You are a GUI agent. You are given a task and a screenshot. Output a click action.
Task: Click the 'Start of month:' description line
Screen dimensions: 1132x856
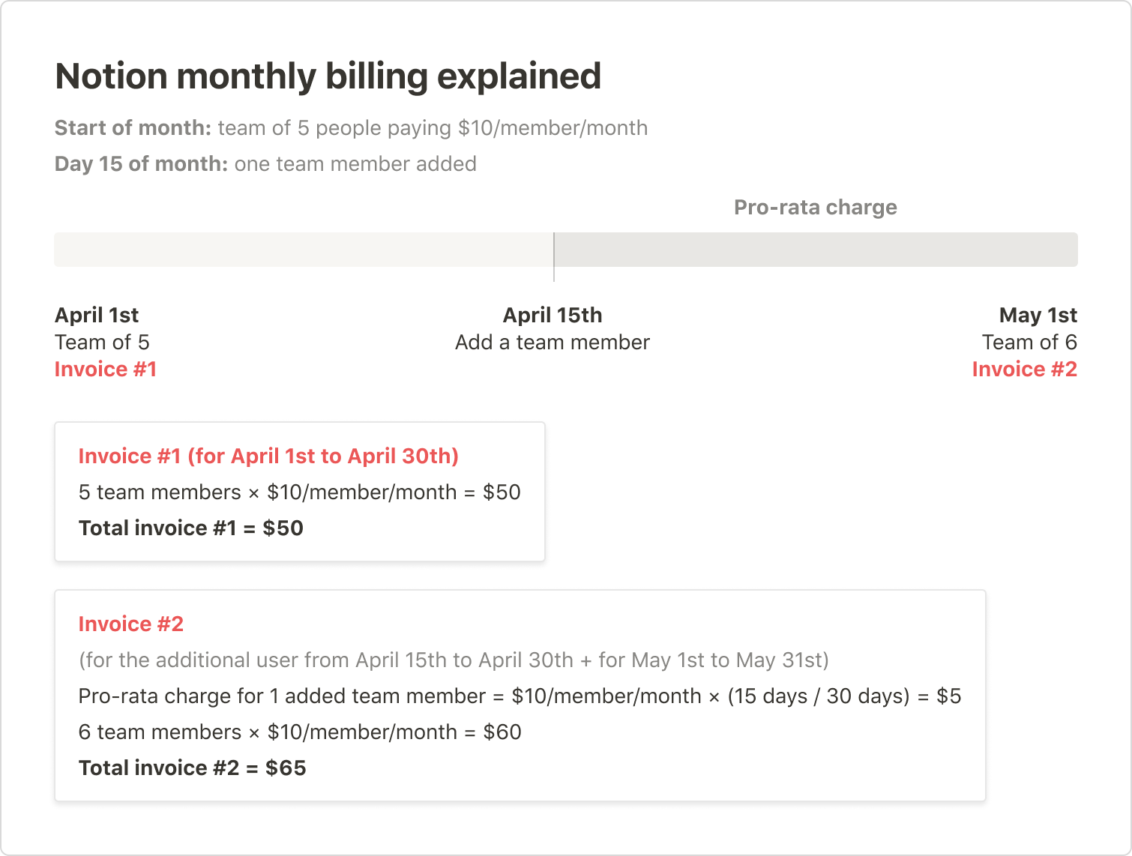click(351, 128)
